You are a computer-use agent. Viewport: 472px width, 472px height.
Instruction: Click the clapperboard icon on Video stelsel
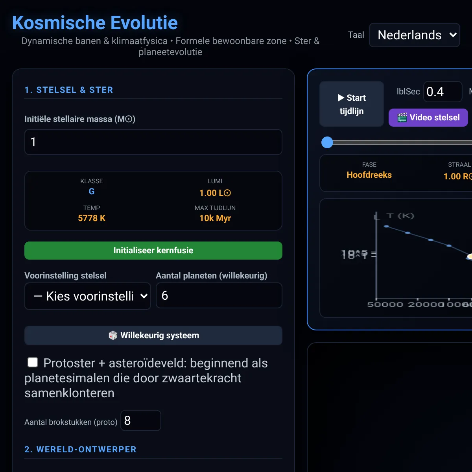402,118
